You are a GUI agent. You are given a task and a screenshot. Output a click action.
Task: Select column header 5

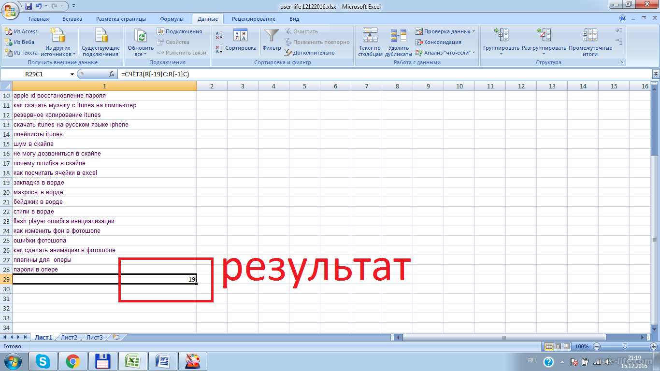(304, 86)
